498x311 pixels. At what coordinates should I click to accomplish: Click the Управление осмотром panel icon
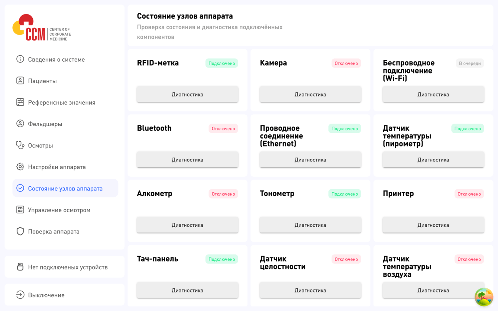point(20,210)
